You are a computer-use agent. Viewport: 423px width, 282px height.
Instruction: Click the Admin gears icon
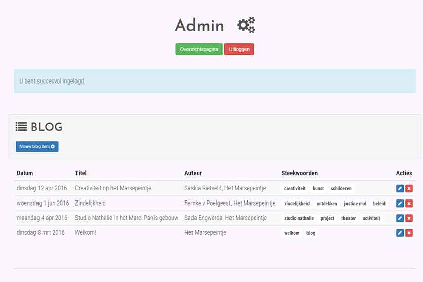(x=247, y=25)
